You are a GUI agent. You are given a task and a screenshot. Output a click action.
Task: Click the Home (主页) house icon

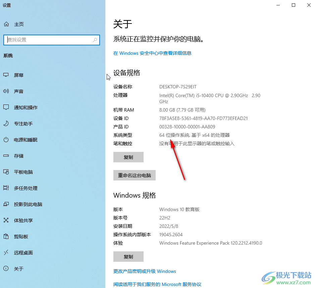[x=6, y=24]
